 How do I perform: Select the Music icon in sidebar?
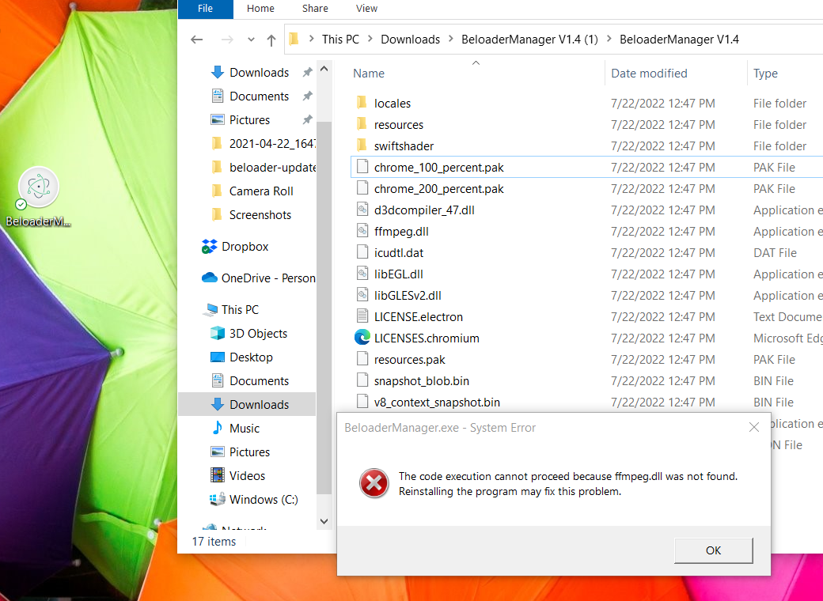click(x=218, y=429)
